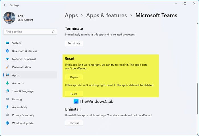The height and width of the screenshot is (136, 199).
Task: Click the Local Account text
Action: pyautogui.click(x=25, y=20)
